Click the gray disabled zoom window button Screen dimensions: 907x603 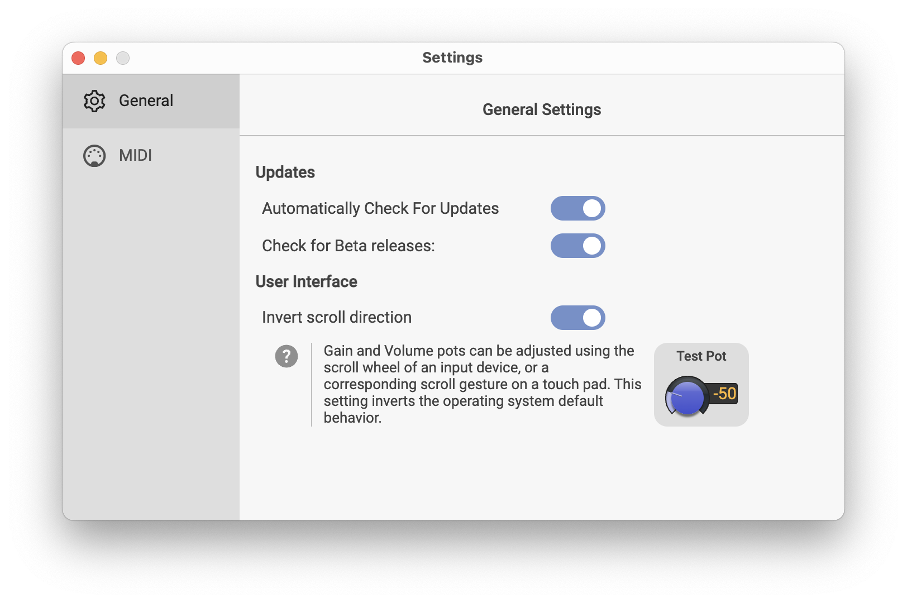tap(123, 58)
